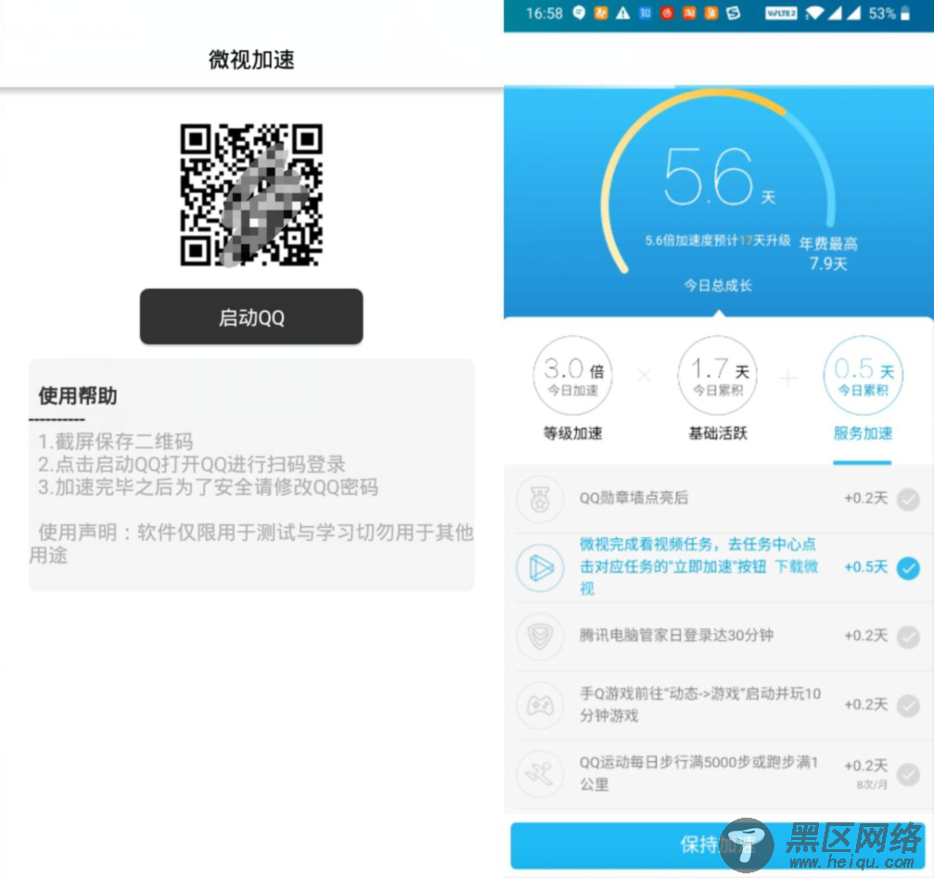
Task: Tap the 腾讯电脑管家 shield icon
Action: coord(540,636)
